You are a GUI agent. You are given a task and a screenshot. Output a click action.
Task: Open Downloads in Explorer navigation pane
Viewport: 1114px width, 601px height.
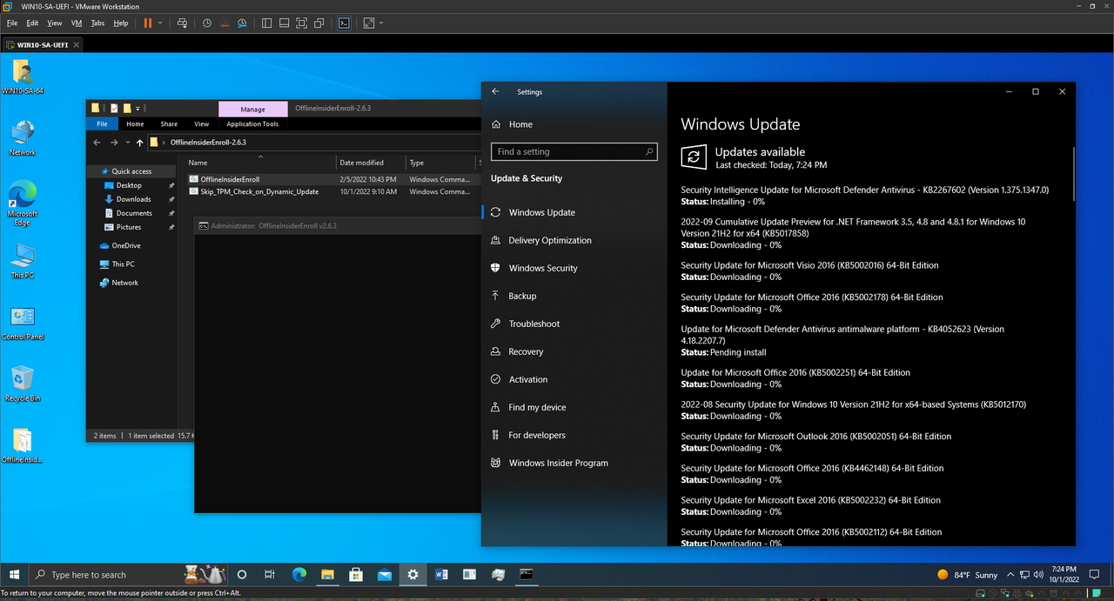coord(133,199)
